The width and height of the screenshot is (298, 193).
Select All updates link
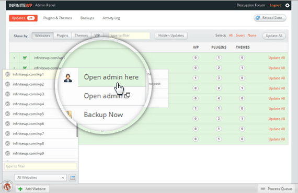tap(231, 36)
